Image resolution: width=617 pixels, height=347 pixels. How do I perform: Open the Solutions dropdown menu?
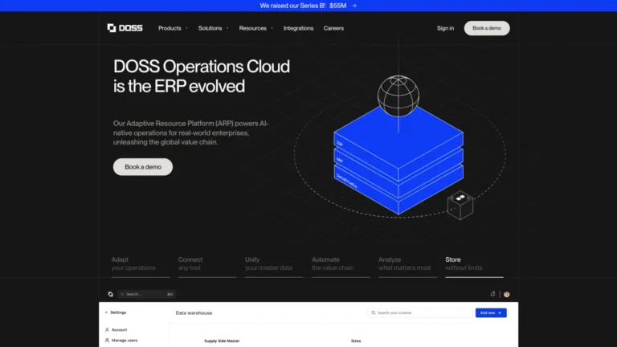(213, 28)
